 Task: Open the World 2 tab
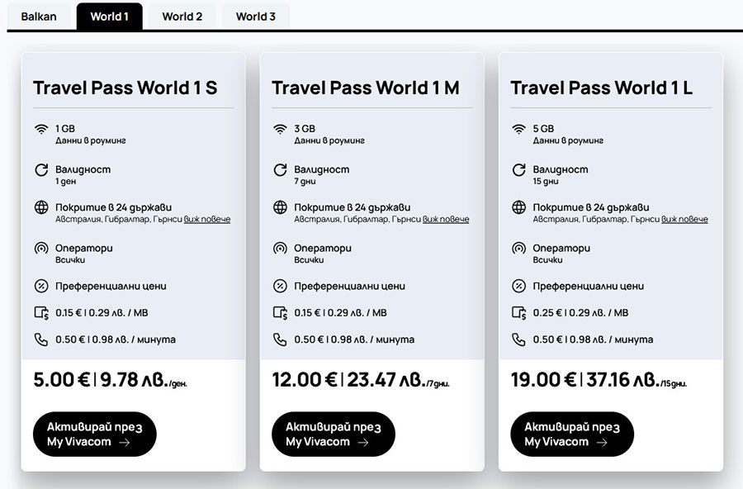coord(182,17)
